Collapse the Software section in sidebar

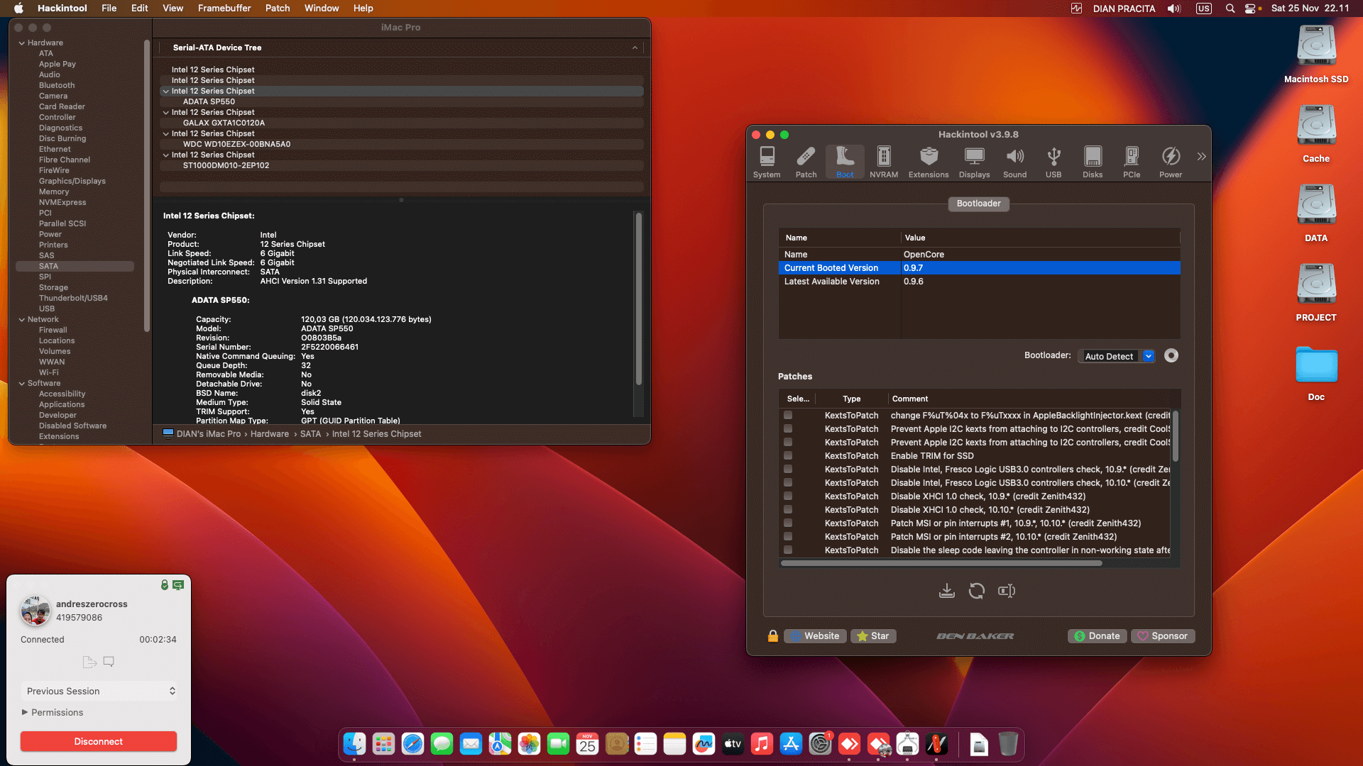[x=22, y=383]
